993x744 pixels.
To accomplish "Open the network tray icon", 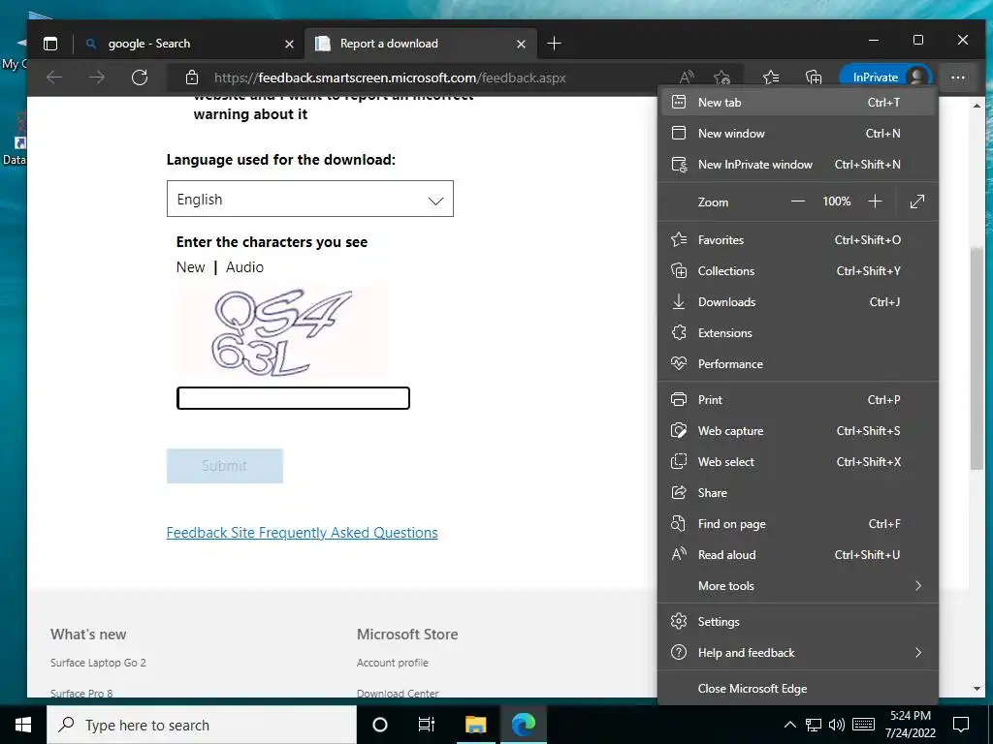I will click(814, 725).
